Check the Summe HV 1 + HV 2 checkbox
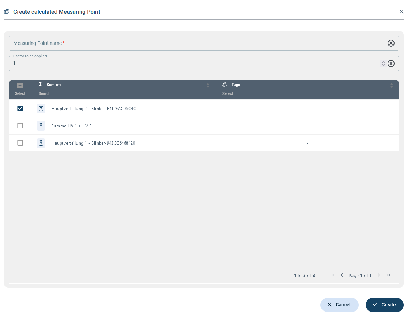The width and height of the screenshot is (409, 326). tap(20, 126)
